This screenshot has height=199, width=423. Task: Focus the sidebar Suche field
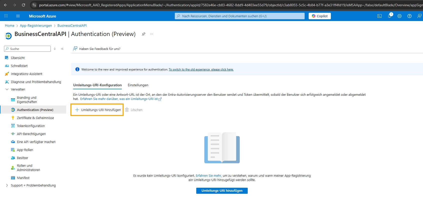click(x=27, y=49)
